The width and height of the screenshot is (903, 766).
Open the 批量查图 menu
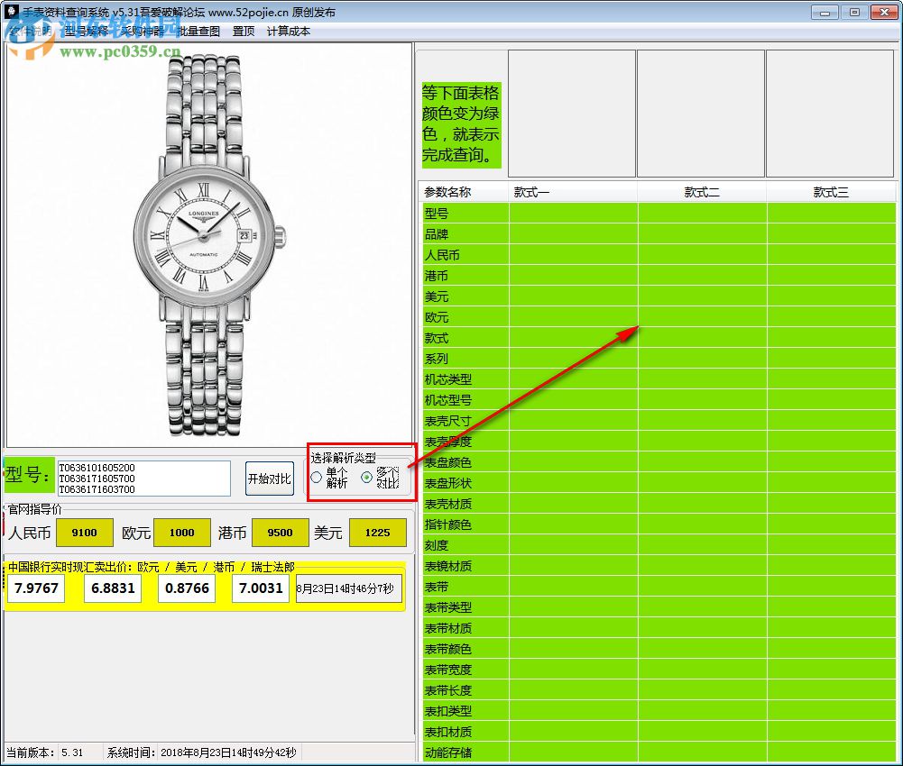point(198,31)
